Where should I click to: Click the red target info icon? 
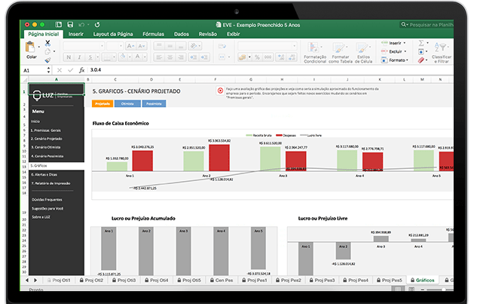pyautogui.click(x=220, y=90)
